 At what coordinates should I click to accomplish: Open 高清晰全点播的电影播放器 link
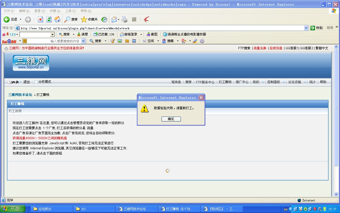point(184,34)
